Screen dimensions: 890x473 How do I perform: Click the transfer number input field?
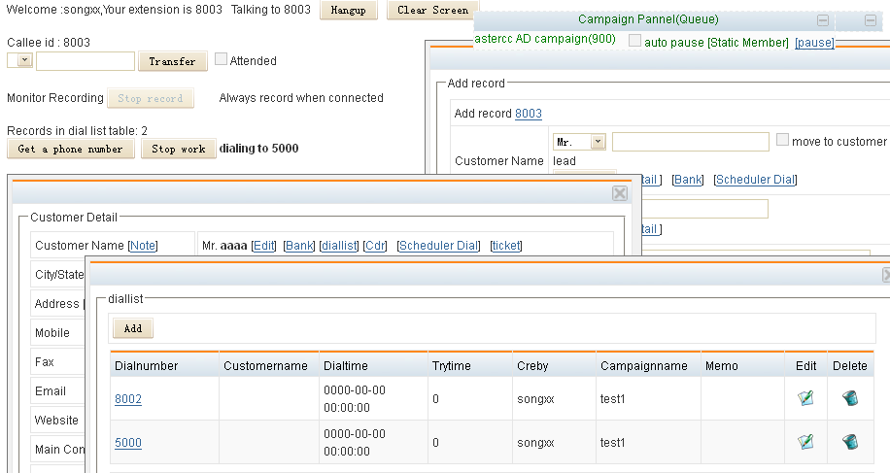86,61
